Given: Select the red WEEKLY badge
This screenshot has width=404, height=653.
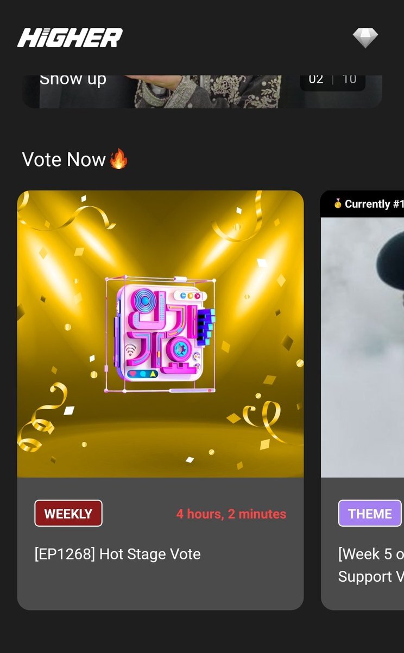Looking at the screenshot, I should click(x=68, y=513).
